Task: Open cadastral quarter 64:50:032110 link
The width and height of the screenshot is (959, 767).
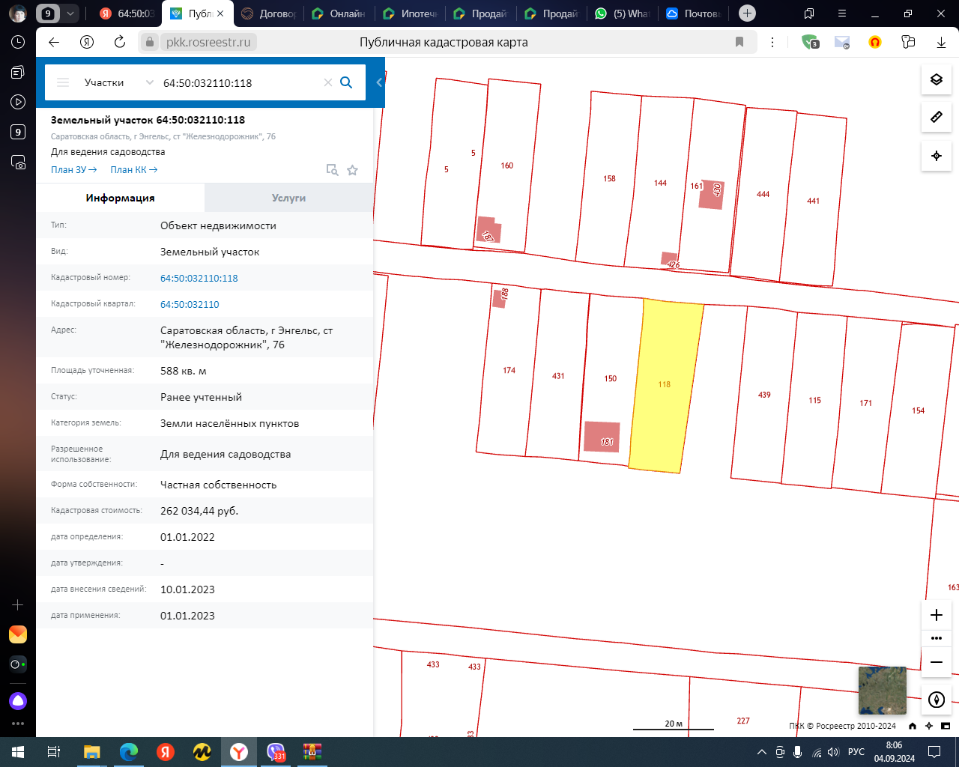Action: [190, 304]
